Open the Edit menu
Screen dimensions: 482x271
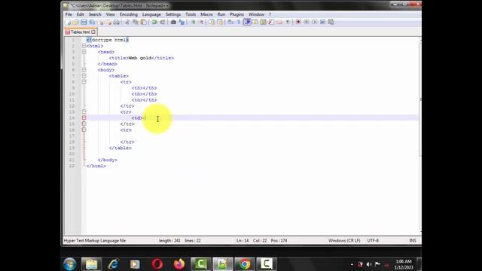click(x=81, y=14)
